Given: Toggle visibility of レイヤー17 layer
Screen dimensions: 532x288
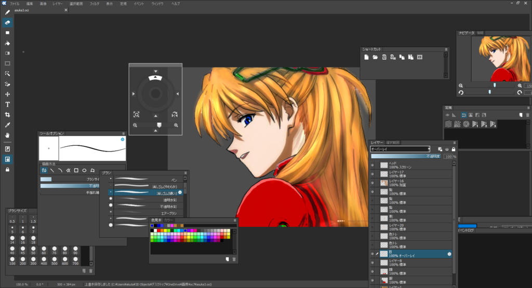Looking at the screenshot, I should (372, 174).
